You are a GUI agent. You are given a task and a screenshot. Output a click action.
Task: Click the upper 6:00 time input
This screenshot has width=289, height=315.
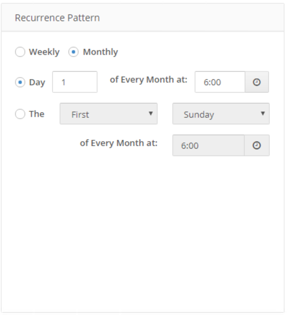220,82
